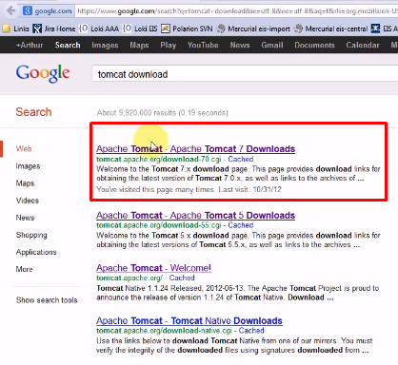Click the tomcat download search box
The height and width of the screenshot is (365, 398).
[x=245, y=74]
